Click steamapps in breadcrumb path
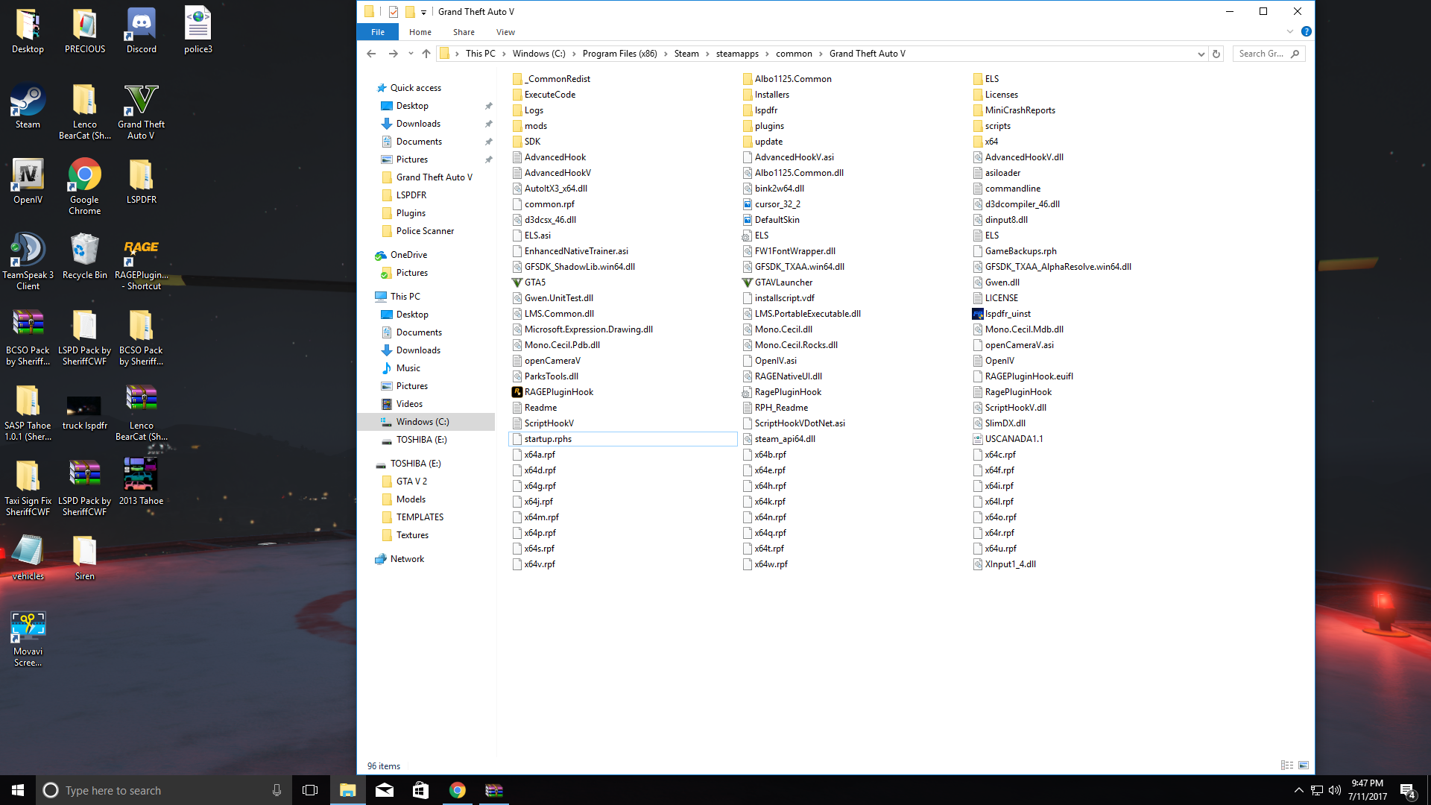Screen dimensions: 1431x805 [736, 54]
